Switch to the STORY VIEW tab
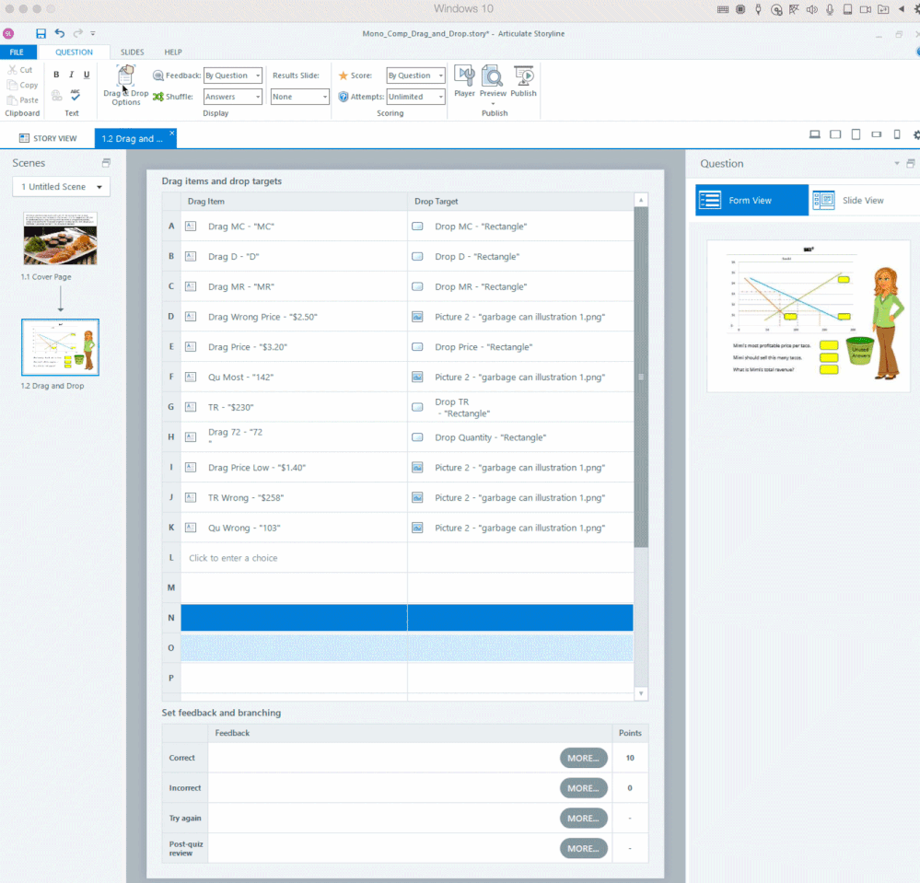This screenshot has width=920, height=883. [48, 138]
